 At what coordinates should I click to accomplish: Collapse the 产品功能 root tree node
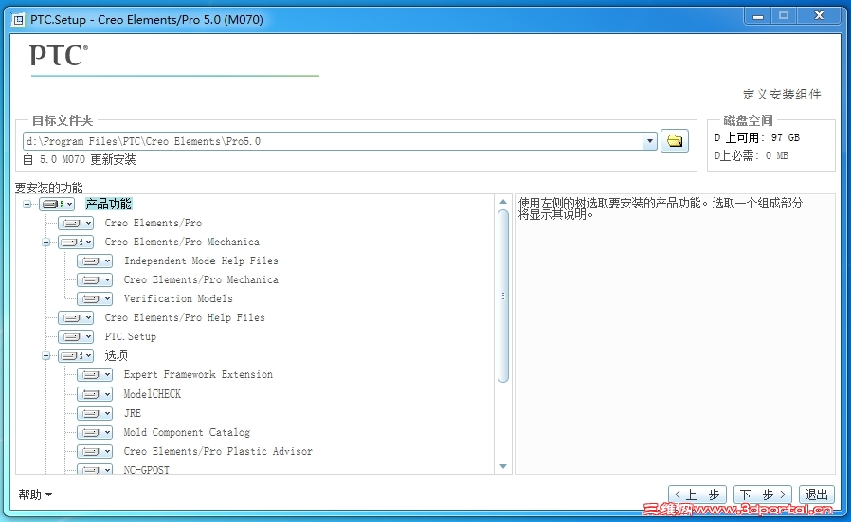click(27, 205)
